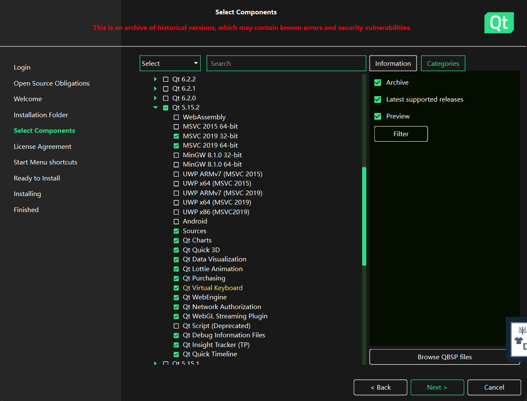The width and height of the screenshot is (527, 401).
Task: Check UWP x86 (MSVC2019) checkbox
Action: (x=176, y=212)
